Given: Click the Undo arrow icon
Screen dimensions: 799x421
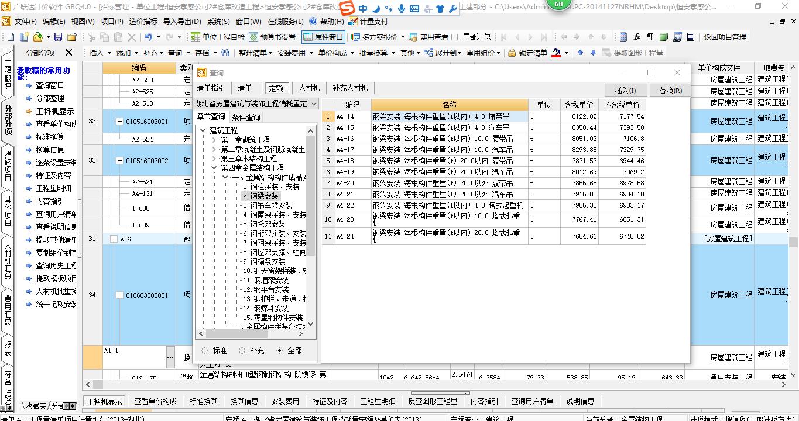Looking at the screenshot, I should (149, 37).
